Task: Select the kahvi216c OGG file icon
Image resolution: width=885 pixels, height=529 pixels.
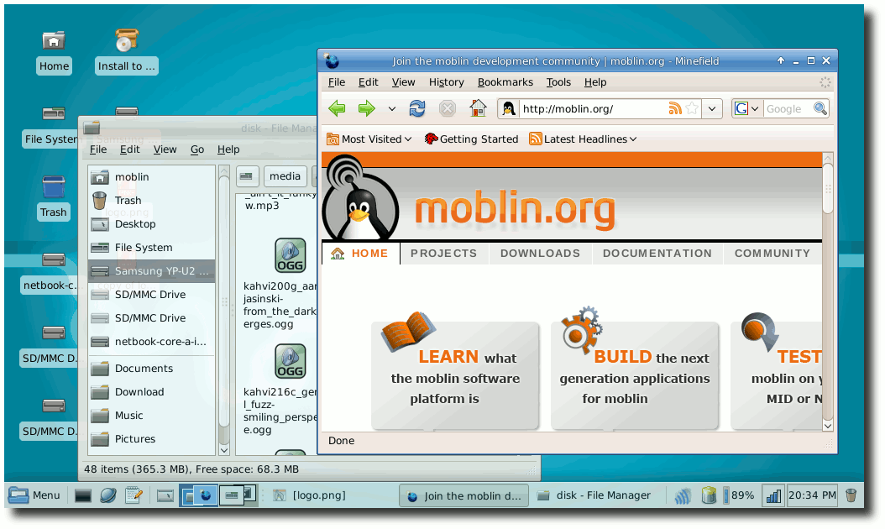Action: click(x=291, y=361)
